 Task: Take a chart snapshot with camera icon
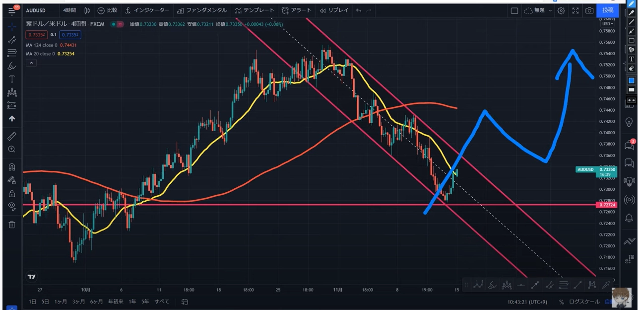pos(589,10)
